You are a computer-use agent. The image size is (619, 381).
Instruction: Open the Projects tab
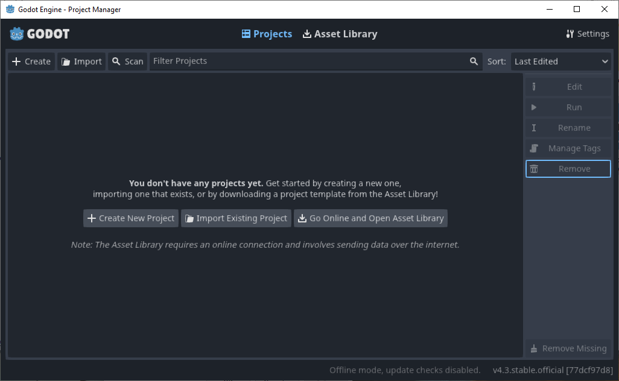click(267, 34)
